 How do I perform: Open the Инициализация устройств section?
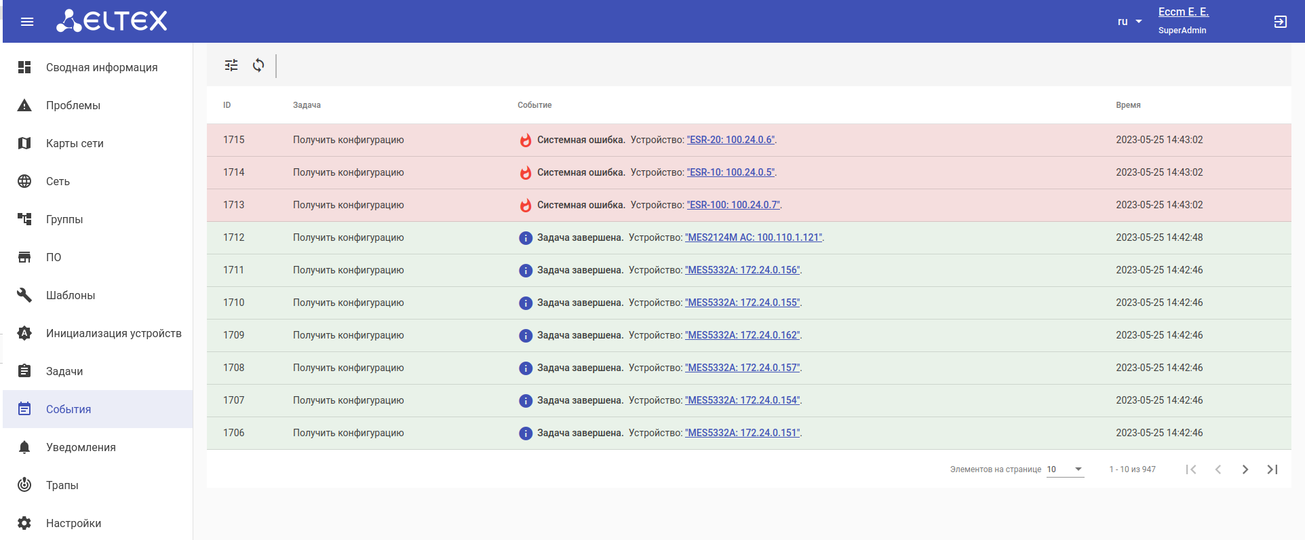pos(113,333)
